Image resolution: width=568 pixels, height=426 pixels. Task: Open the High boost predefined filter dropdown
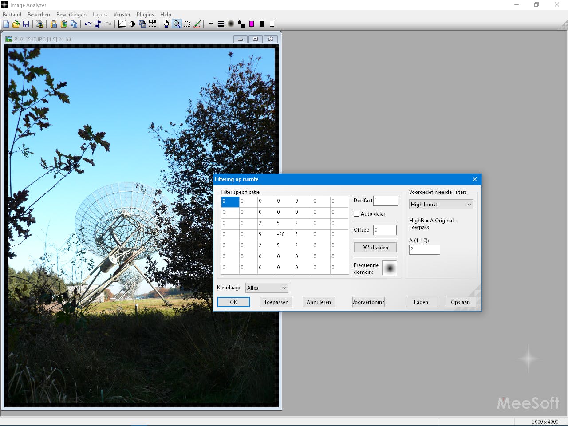(441, 205)
